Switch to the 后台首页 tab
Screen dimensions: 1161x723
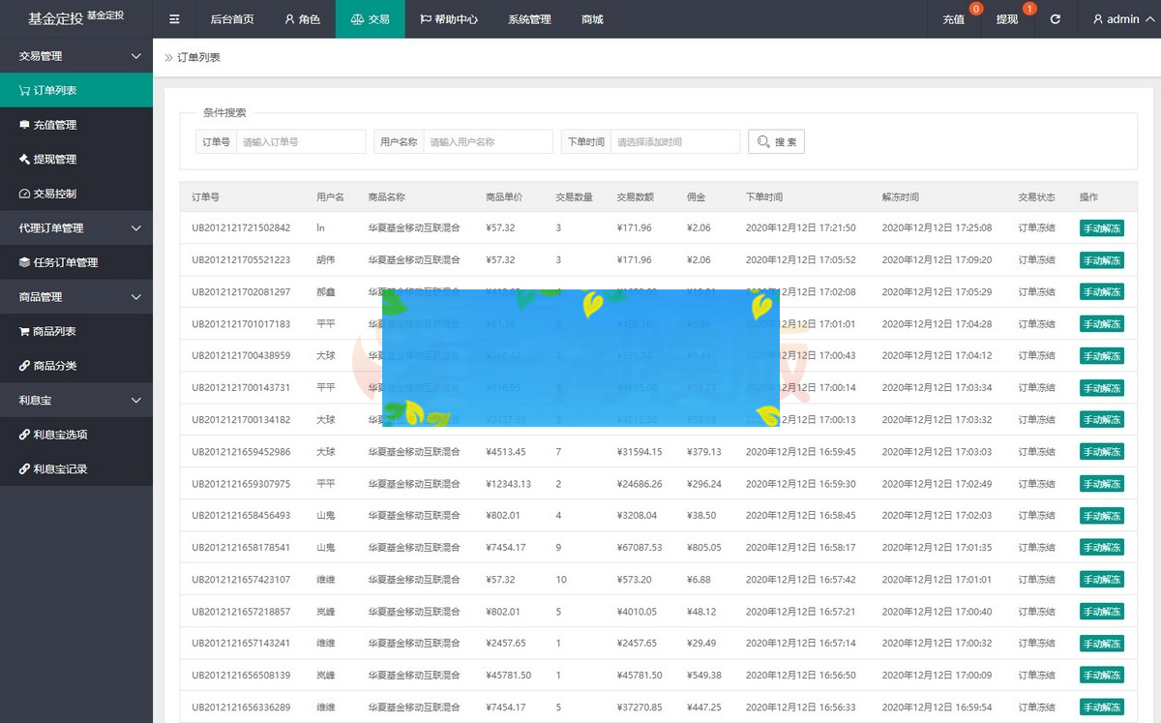point(232,19)
